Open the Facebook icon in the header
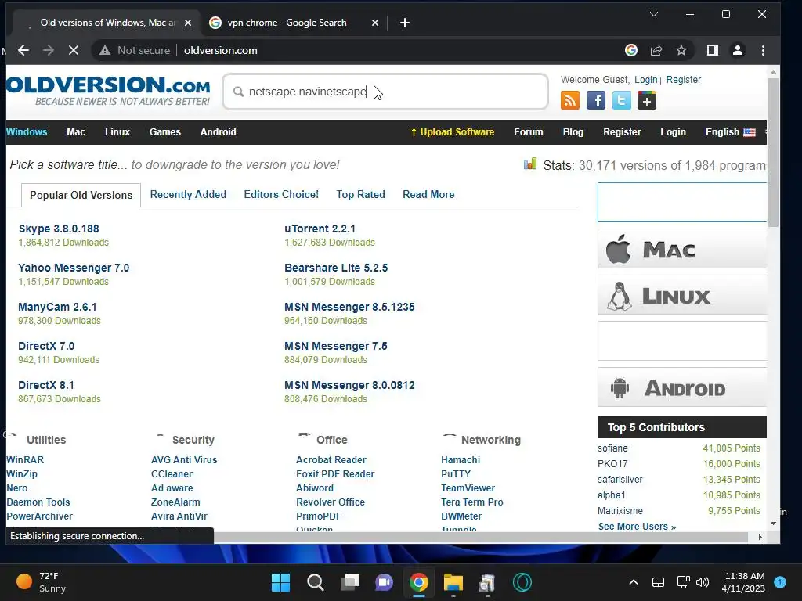The width and height of the screenshot is (802, 601). (x=596, y=101)
